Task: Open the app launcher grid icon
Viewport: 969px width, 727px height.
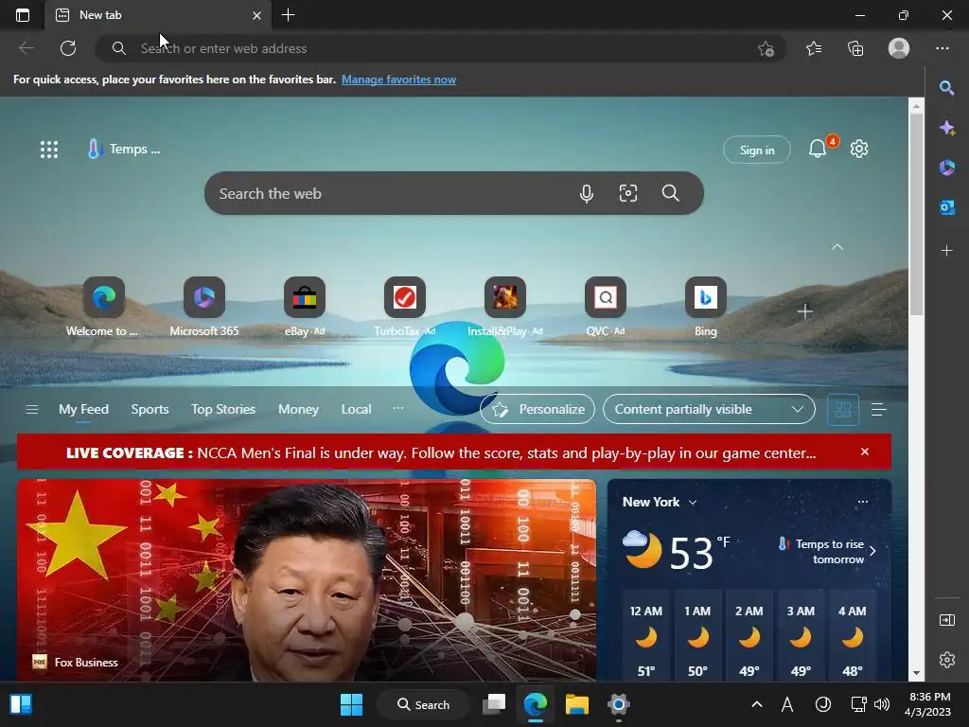Action: point(49,150)
